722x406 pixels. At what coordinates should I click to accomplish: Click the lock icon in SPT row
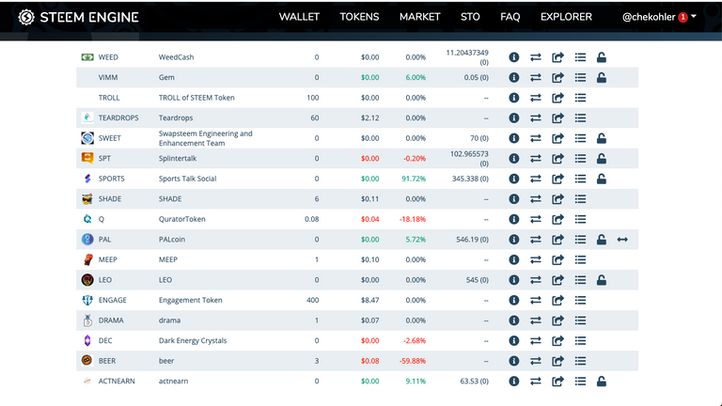602,158
